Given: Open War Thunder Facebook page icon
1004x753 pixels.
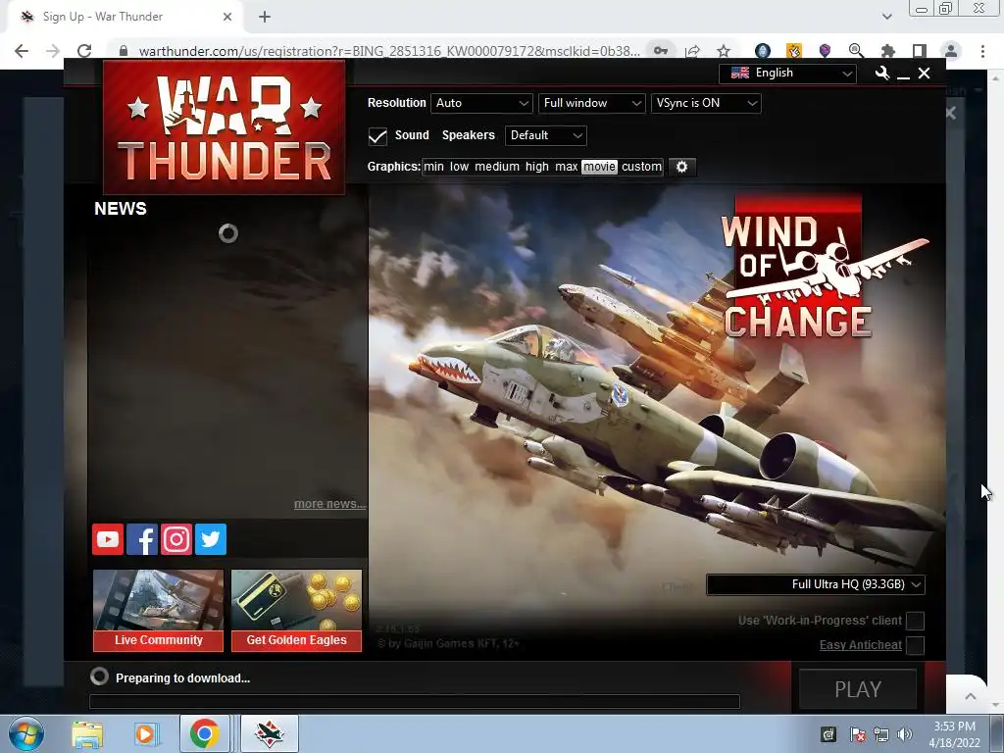Looking at the screenshot, I should pos(142,539).
